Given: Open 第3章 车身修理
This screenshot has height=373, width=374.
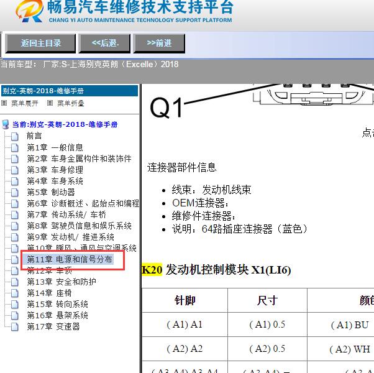Looking at the screenshot, I should 55,170.
